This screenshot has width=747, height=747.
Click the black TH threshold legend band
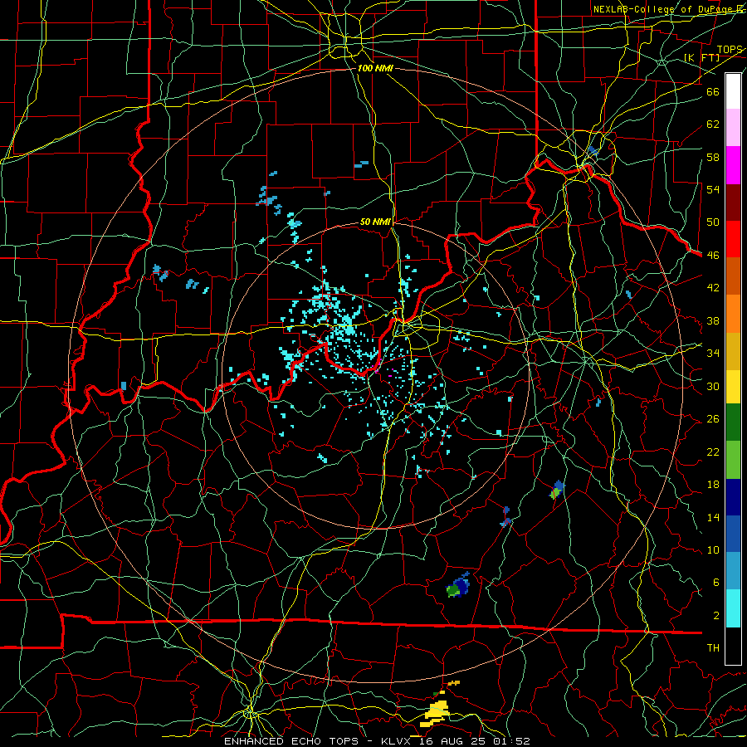tap(733, 646)
